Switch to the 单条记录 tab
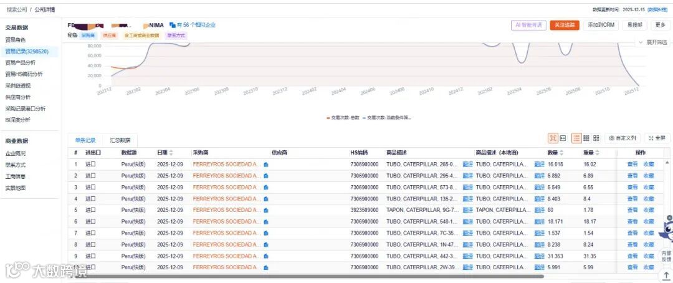 (85, 140)
